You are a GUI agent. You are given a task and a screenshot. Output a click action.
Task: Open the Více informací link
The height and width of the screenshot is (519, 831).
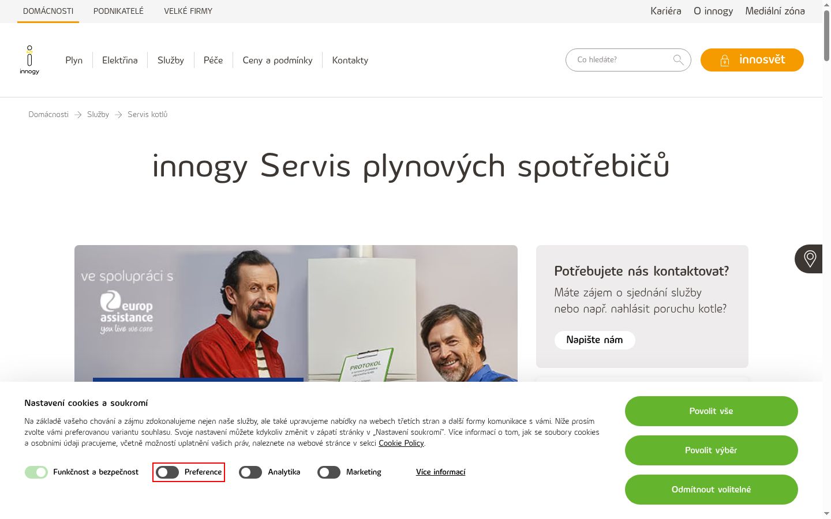click(x=440, y=472)
